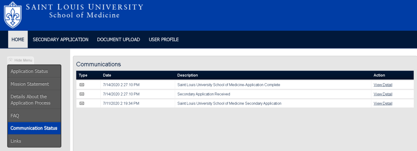Open the SECONDARY APPLICATION menu item
Viewport: 417px width, 151px height.
pyautogui.click(x=60, y=39)
